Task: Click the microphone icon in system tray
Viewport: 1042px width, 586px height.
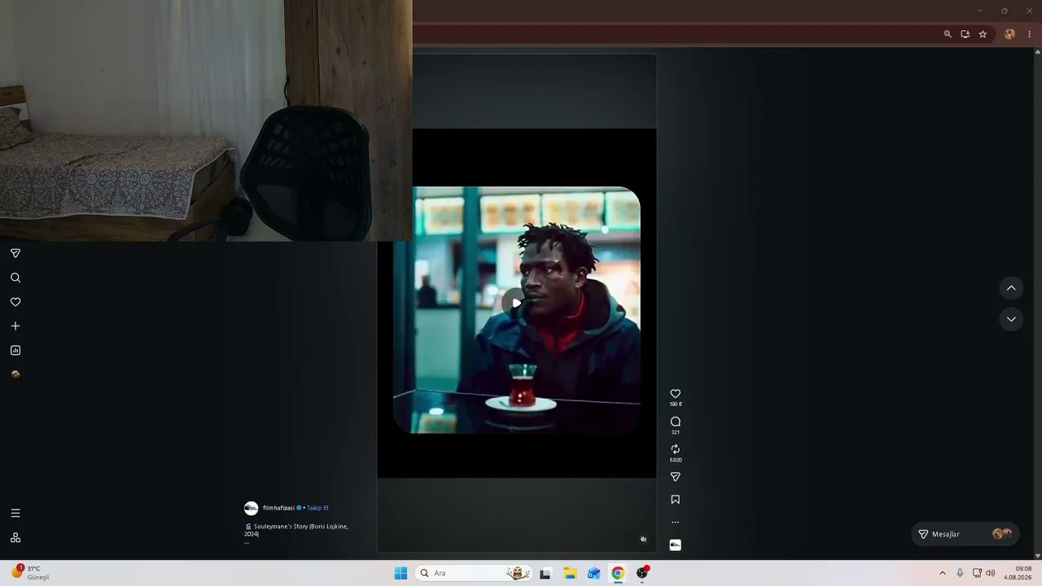Action: tap(961, 573)
